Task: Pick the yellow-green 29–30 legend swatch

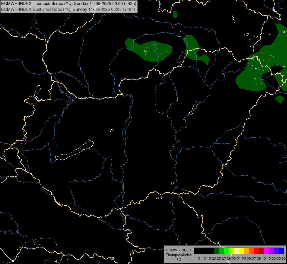Action: tap(232, 251)
